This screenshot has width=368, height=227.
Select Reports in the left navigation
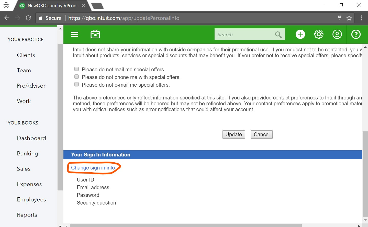point(27,215)
